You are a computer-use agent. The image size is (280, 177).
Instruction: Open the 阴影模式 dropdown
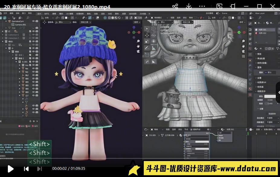[272, 122]
